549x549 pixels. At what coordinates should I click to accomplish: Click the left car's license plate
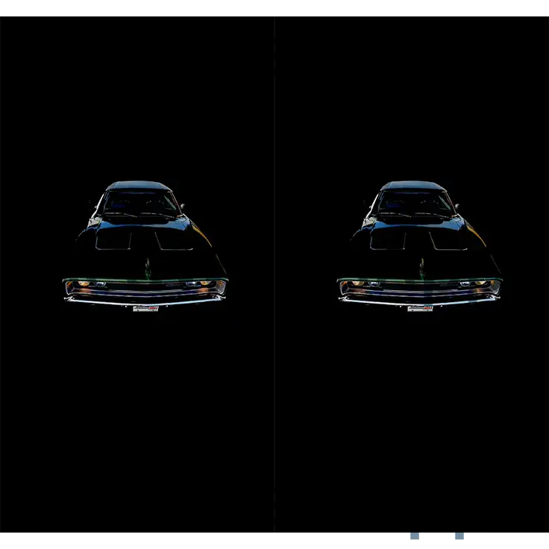pyautogui.click(x=145, y=308)
